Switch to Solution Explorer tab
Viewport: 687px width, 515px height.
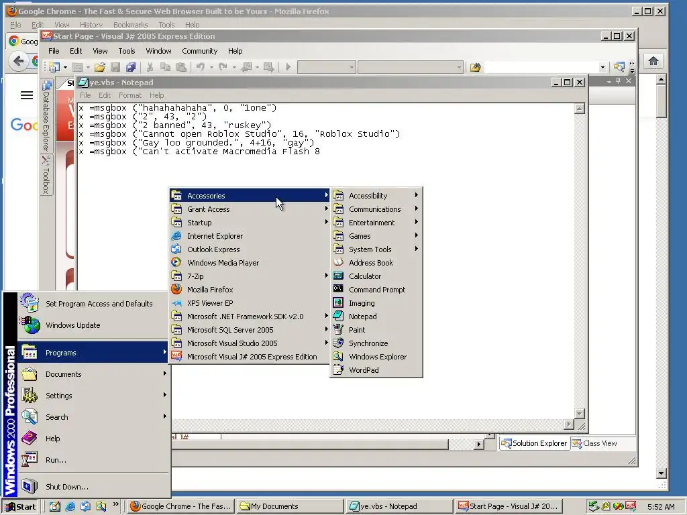pos(534,443)
